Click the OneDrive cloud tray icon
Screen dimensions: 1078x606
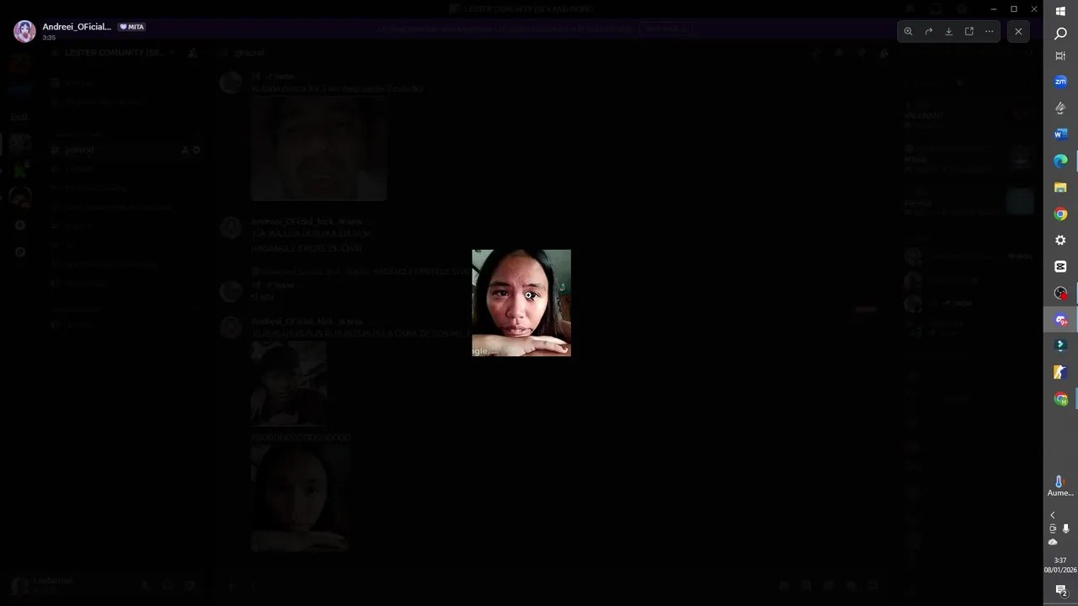pyautogui.click(x=1053, y=542)
